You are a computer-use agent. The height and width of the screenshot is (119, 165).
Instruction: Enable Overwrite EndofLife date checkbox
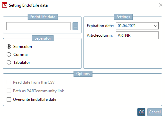[x=9, y=99]
